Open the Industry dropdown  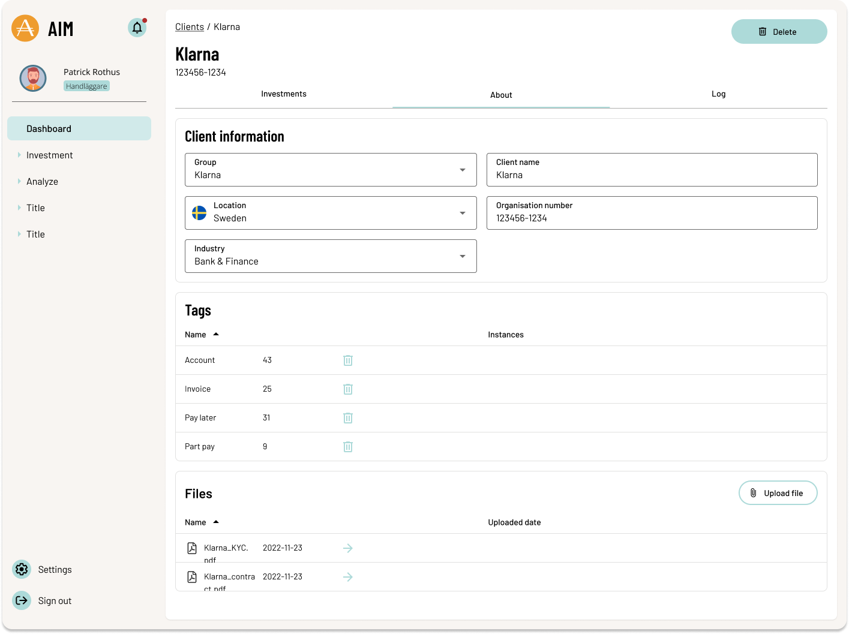coord(462,256)
